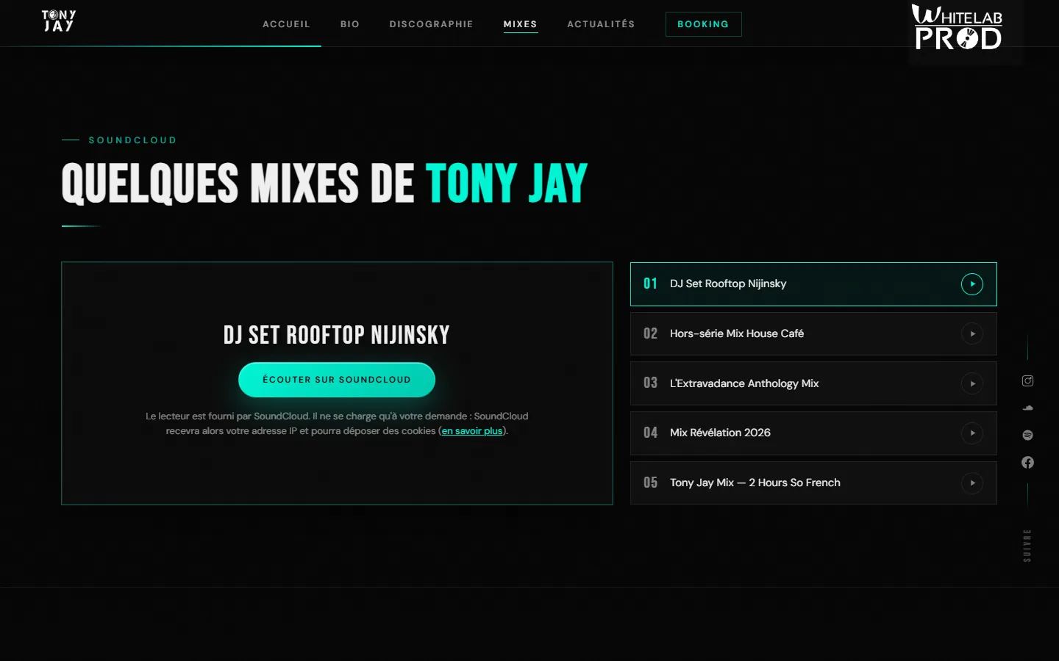Open the Bio menu item
The height and width of the screenshot is (661, 1059).
coord(350,24)
